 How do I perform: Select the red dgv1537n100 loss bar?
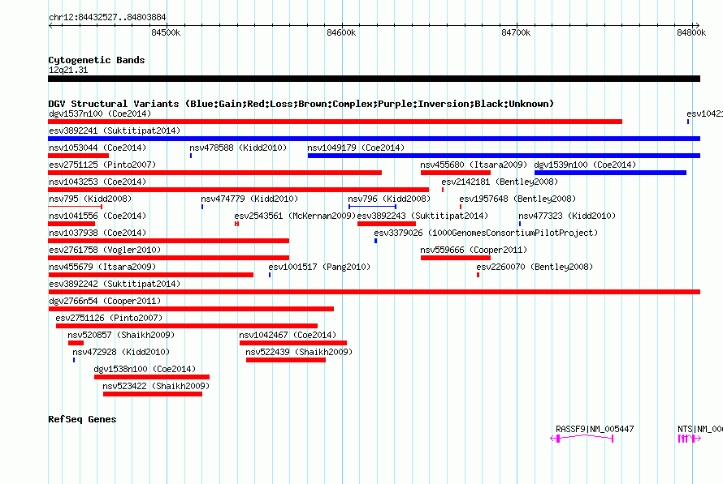tap(336, 122)
